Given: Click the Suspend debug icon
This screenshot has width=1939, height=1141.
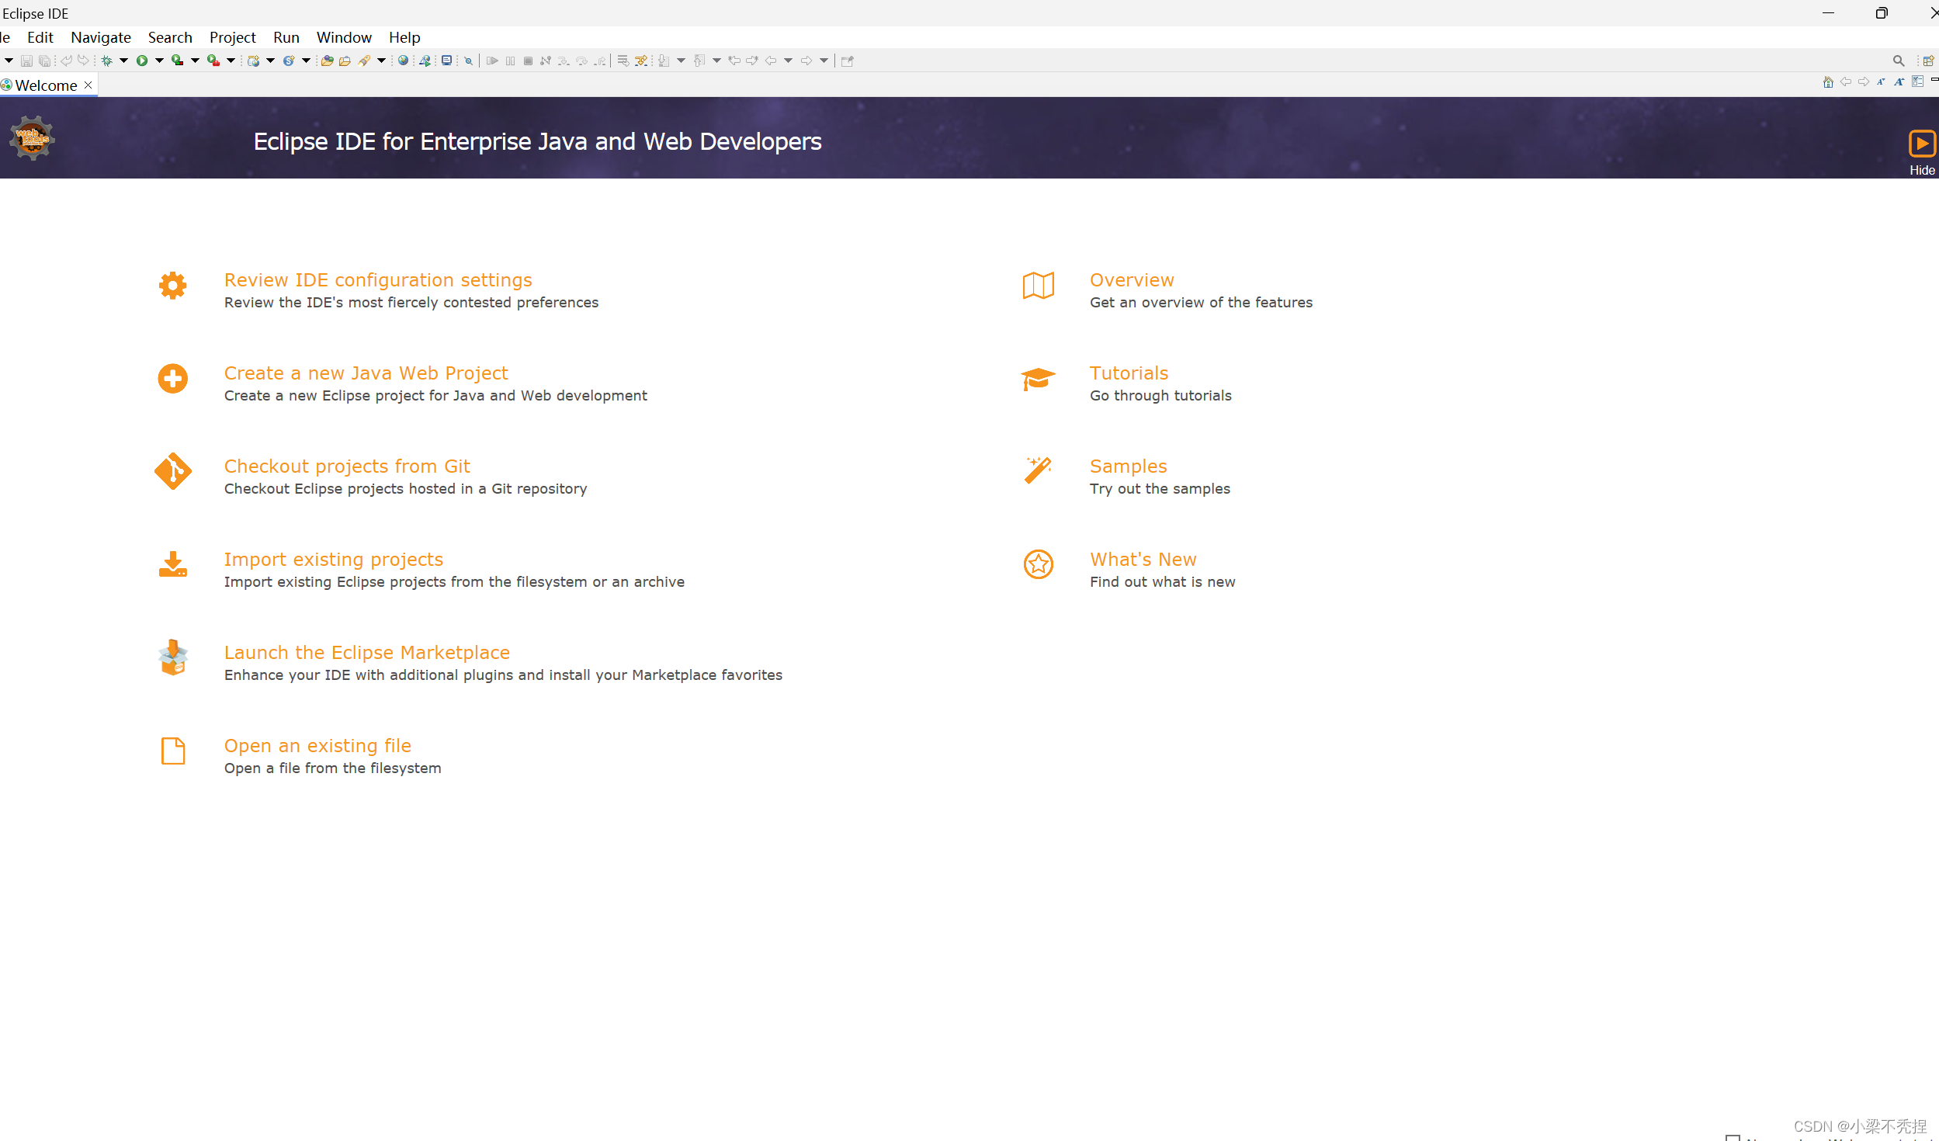Looking at the screenshot, I should point(510,61).
